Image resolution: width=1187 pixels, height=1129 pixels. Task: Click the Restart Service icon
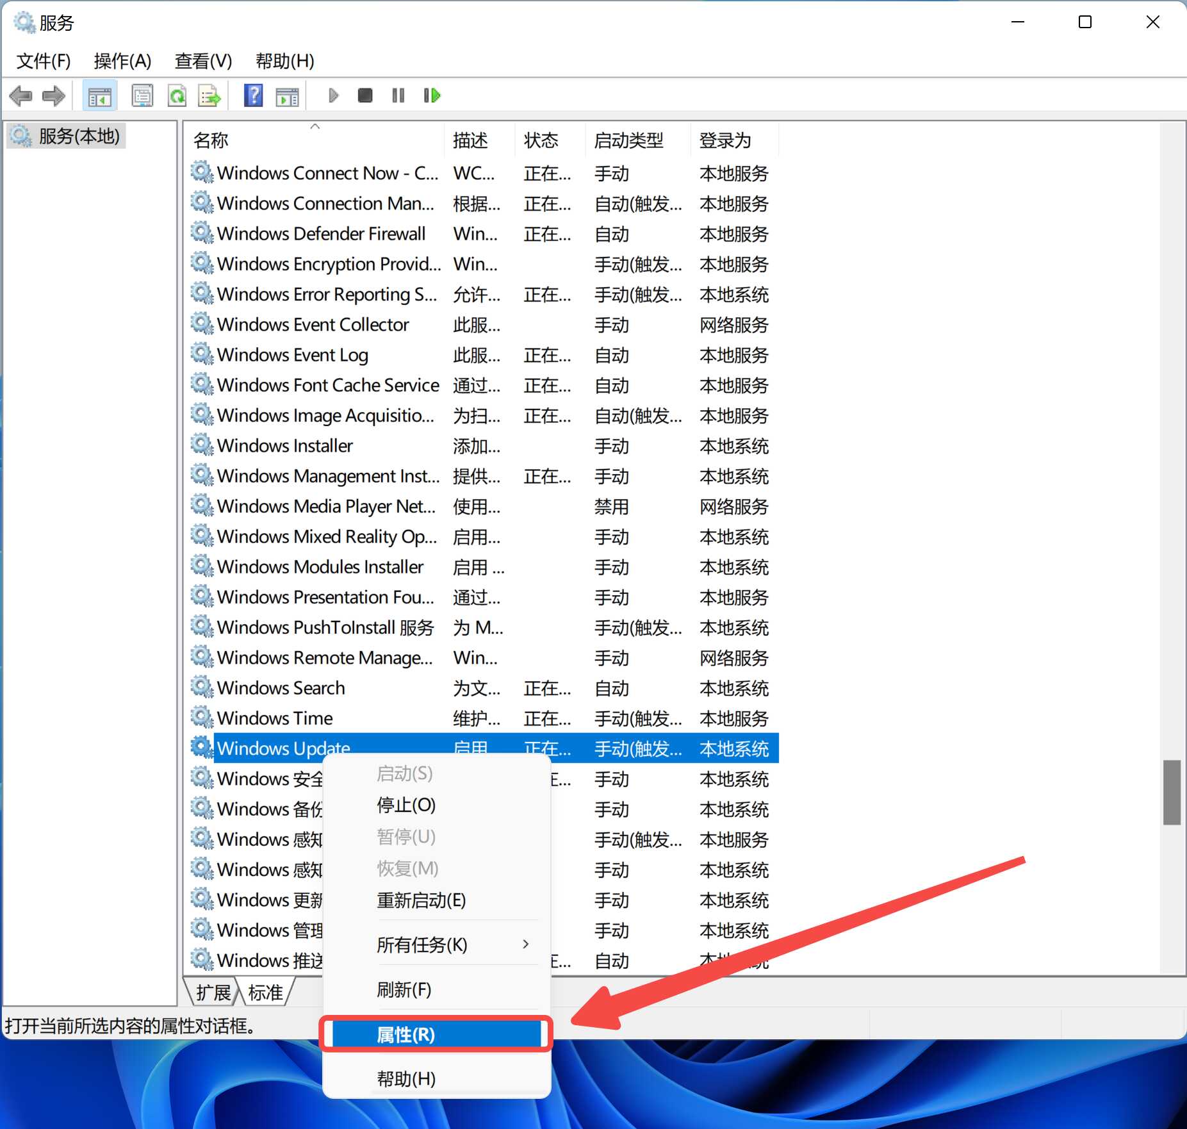pos(432,96)
